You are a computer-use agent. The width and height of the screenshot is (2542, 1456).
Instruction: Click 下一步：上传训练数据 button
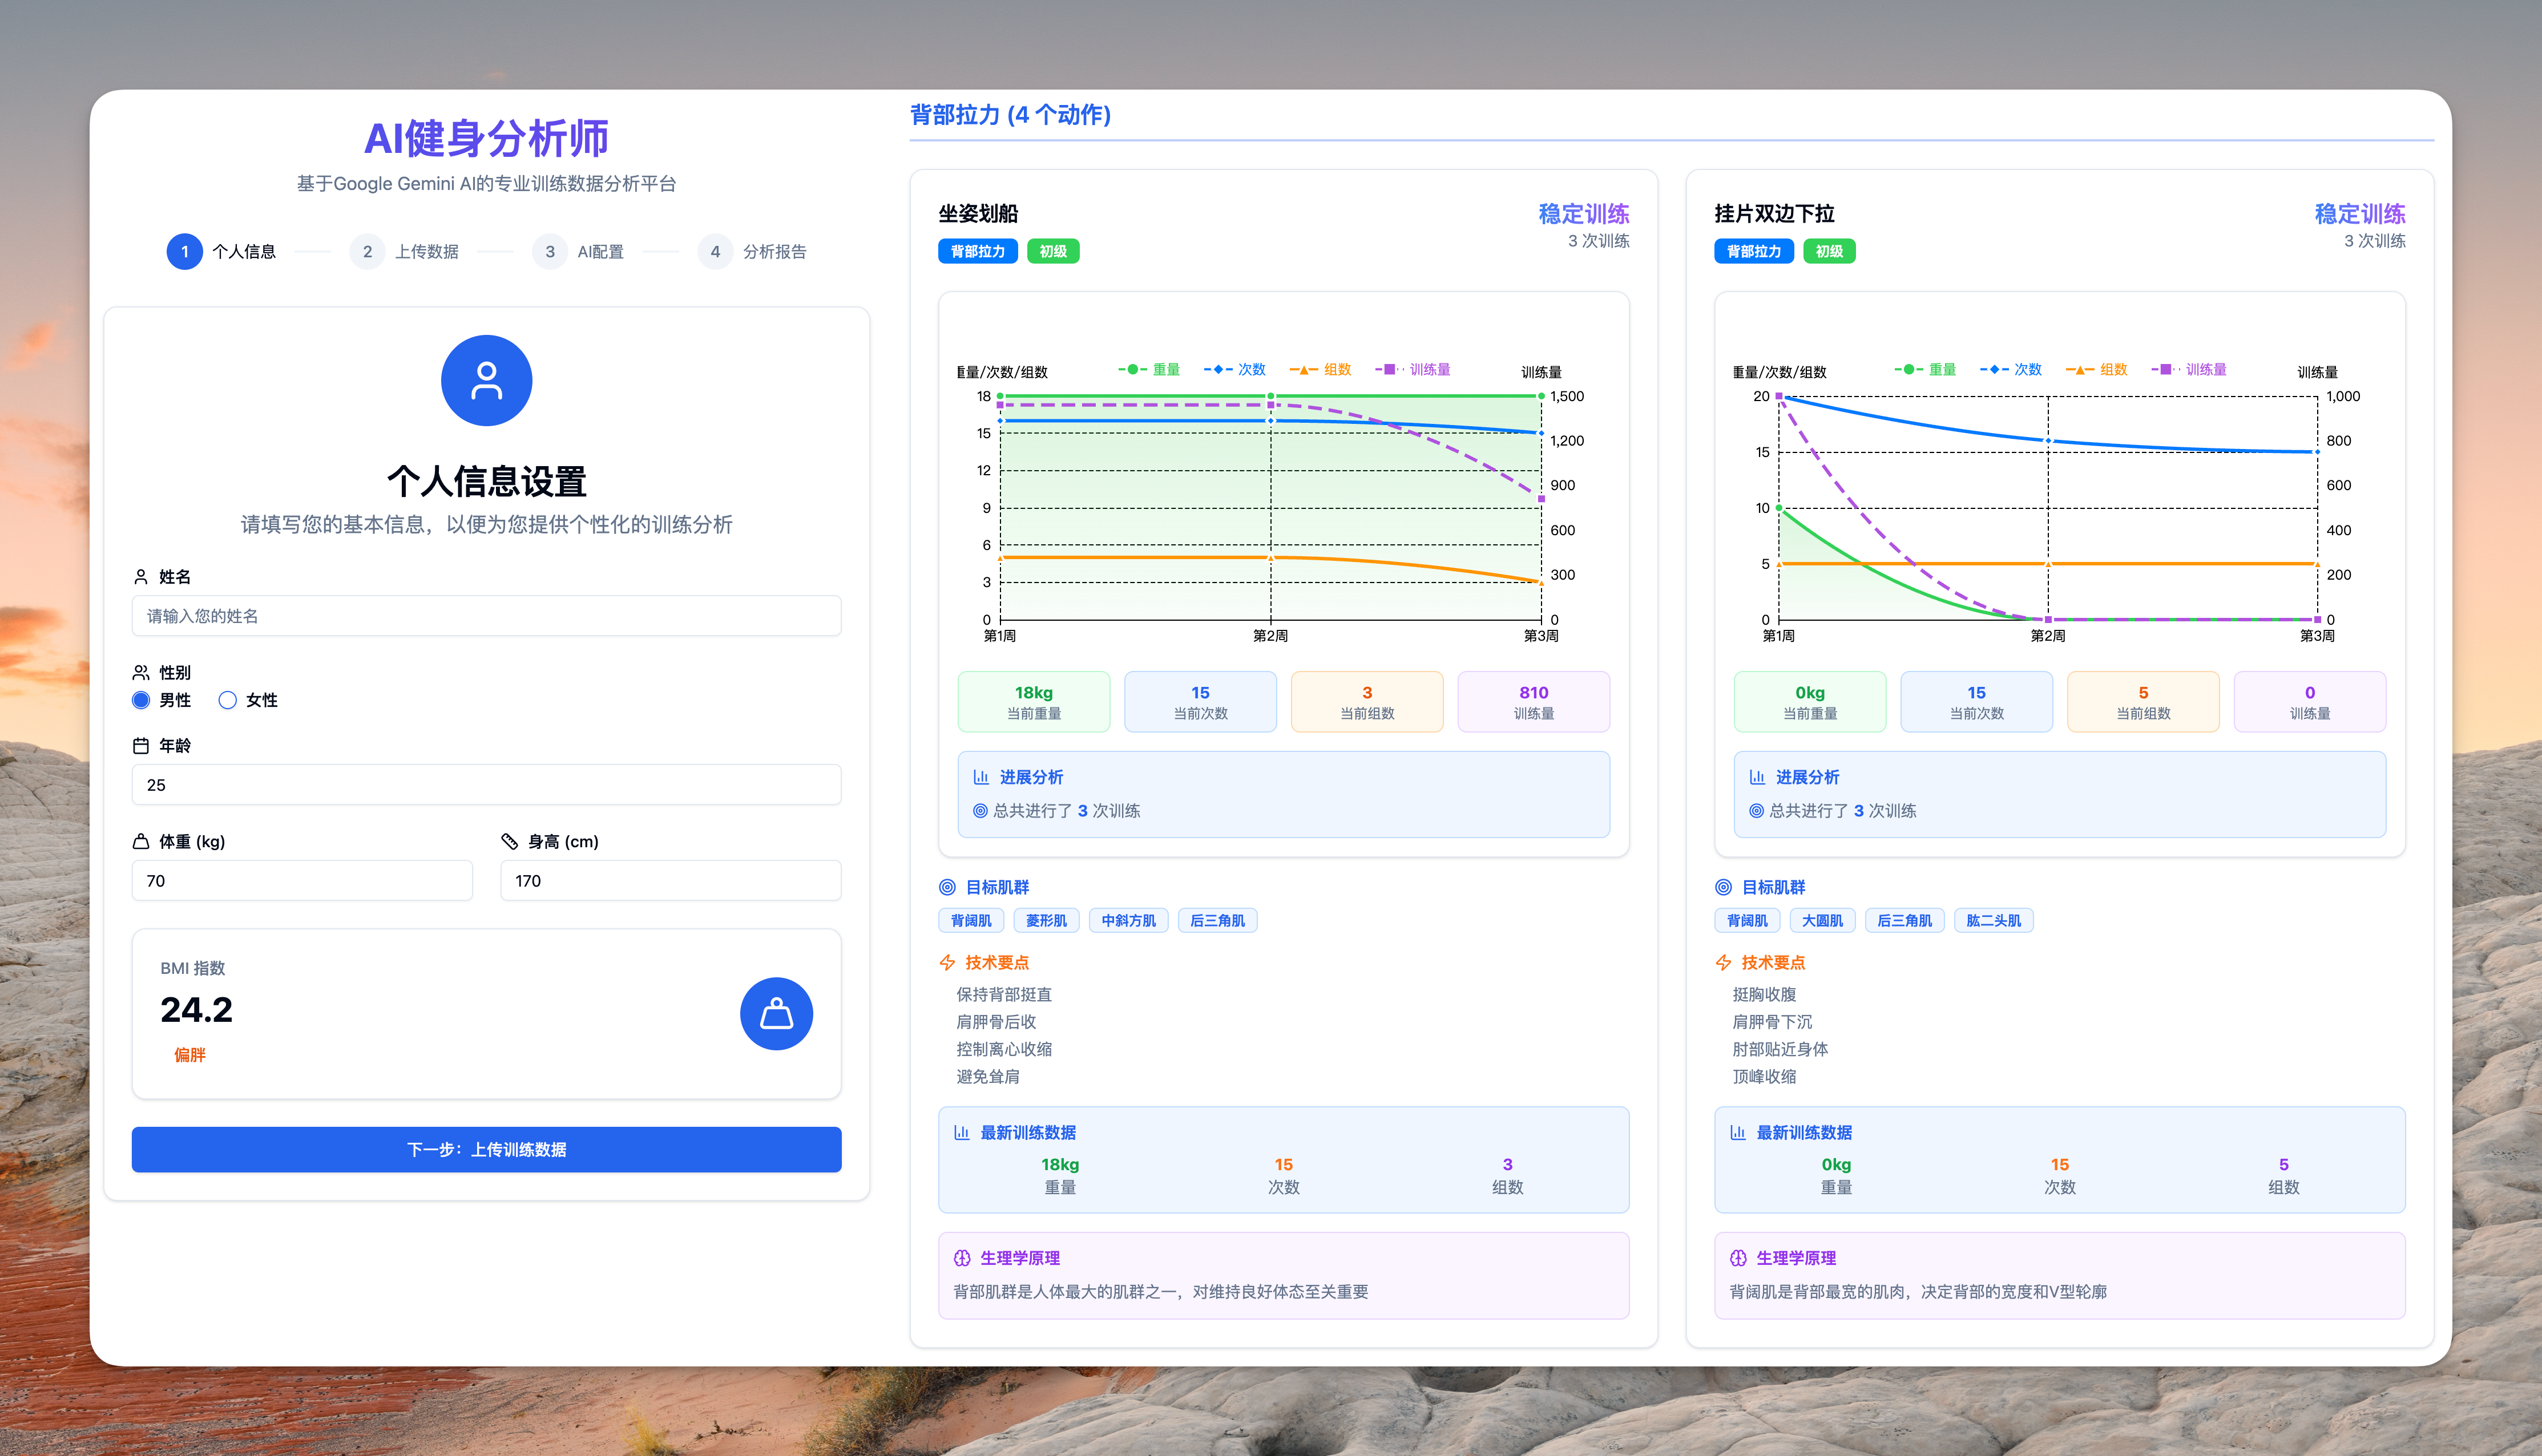click(486, 1149)
